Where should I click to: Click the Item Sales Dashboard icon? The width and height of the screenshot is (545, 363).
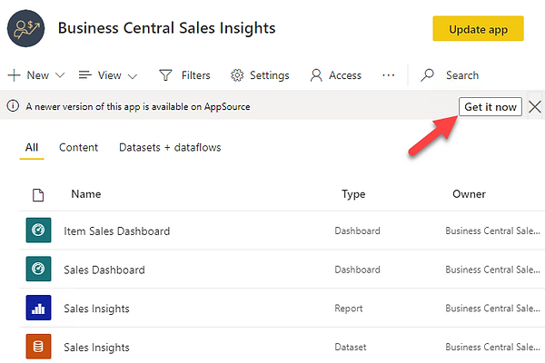(x=38, y=230)
